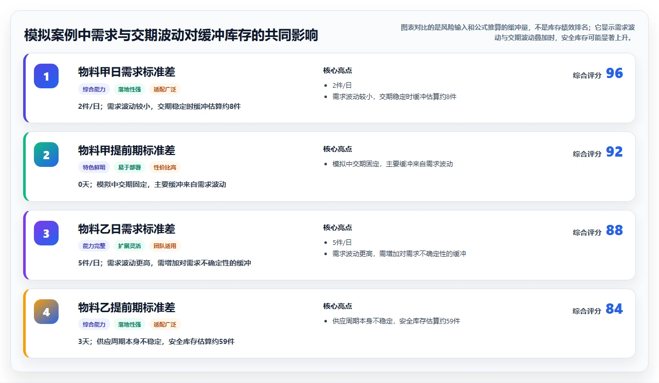Click the 综合评分 label beside score 88
This screenshot has height=383, width=659.
pyautogui.click(x=587, y=233)
